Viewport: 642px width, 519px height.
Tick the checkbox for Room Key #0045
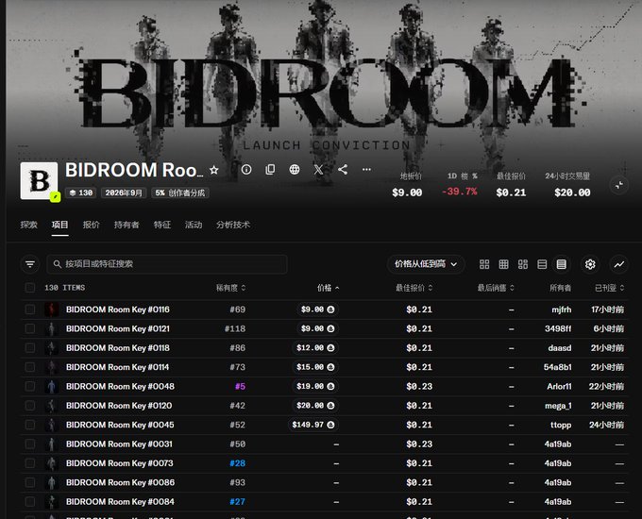point(30,425)
